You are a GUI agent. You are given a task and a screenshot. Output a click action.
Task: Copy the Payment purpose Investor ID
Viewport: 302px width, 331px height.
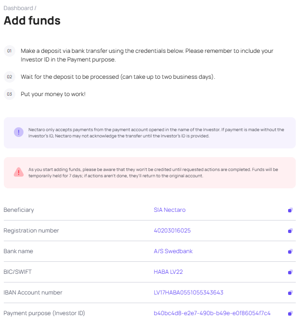tap(290, 313)
